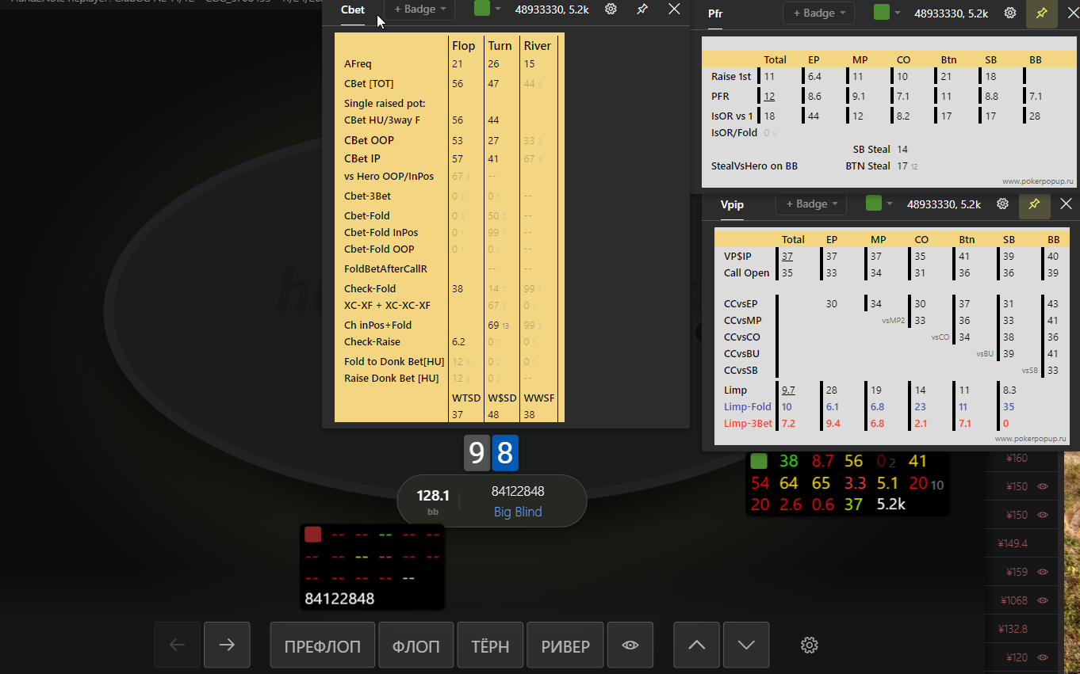Click the blue 8 card
This screenshot has height=674, width=1080.
coord(505,453)
